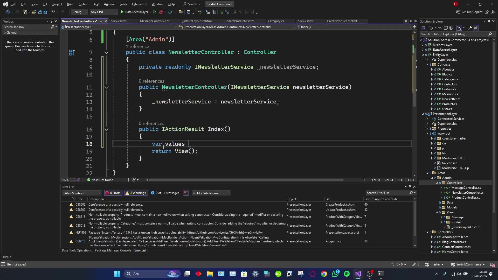Click the Open File folder icon
Image resolution: width=498 pixels, height=280 pixels.
pyautogui.click(x=34, y=12)
